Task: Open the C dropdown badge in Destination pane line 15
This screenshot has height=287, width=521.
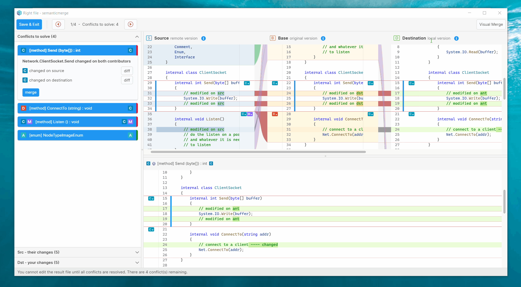Action: coord(411,83)
